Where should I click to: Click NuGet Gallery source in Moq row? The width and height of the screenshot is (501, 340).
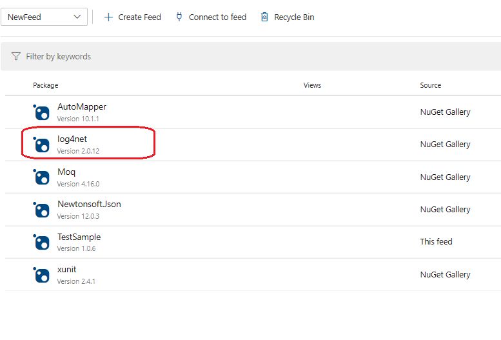coord(445,177)
